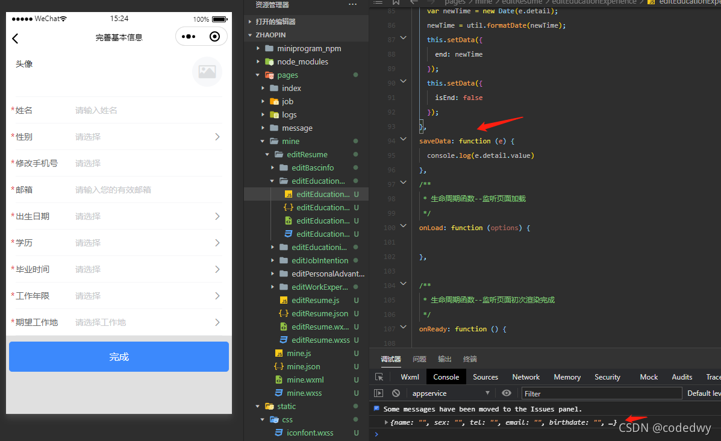Collapse the ZHAOPIN project root
Screen dimensions: 721x441
(306, 35)
